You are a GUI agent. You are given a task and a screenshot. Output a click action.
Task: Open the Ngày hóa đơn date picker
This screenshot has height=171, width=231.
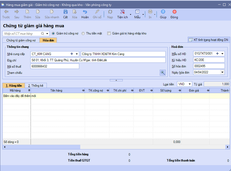tap(222, 72)
